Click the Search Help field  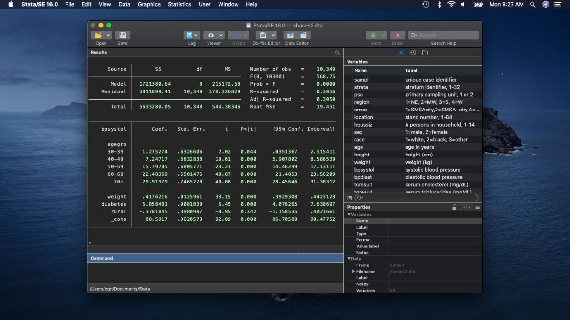point(444,35)
